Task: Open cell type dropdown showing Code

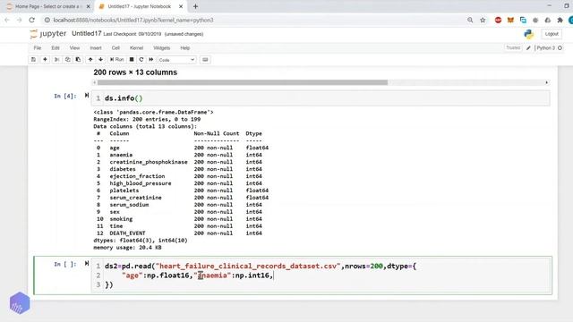Action: point(177,60)
